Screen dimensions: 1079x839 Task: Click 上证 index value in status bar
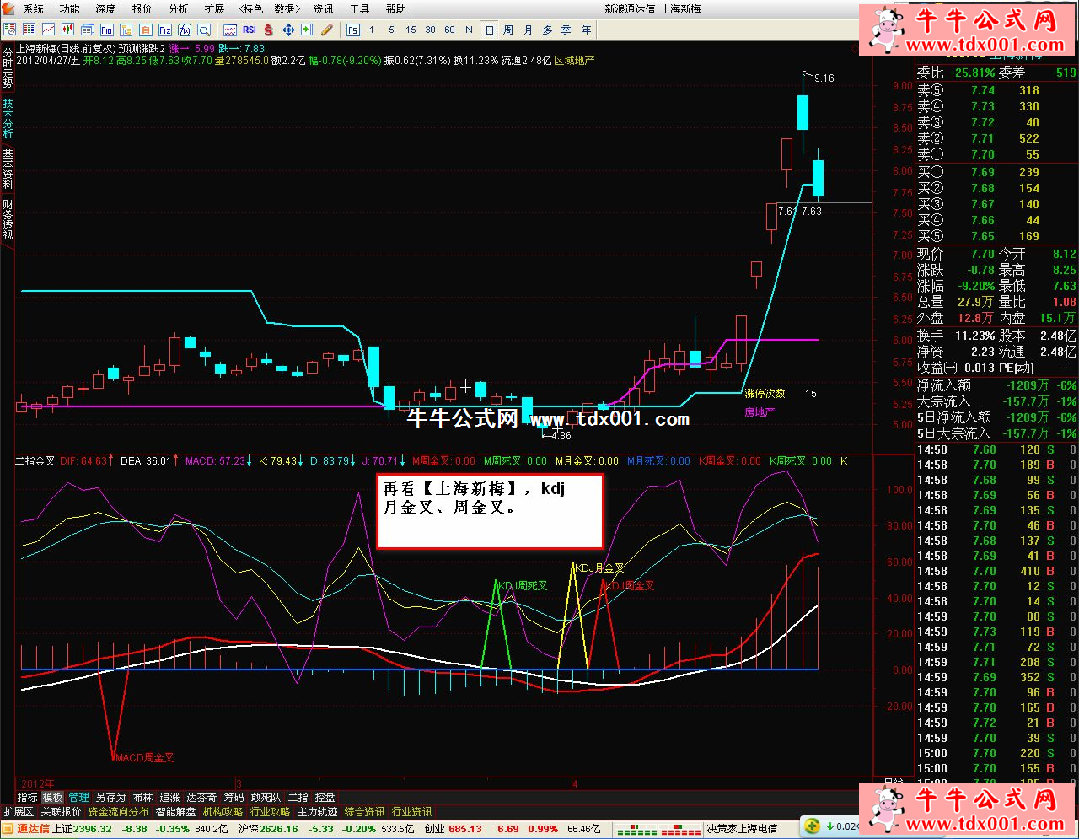[x=94, y=829]
